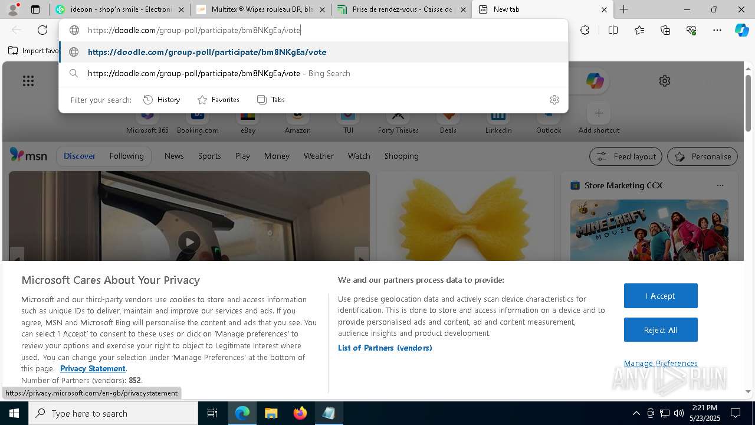Open page settings gear icon
Screen dimensions: 755x425
click(665, 81)
